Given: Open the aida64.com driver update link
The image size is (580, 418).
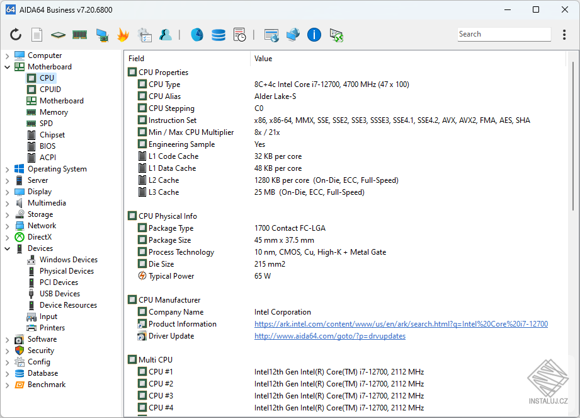Looking at the screenshot, I should [x=329, y=336].
